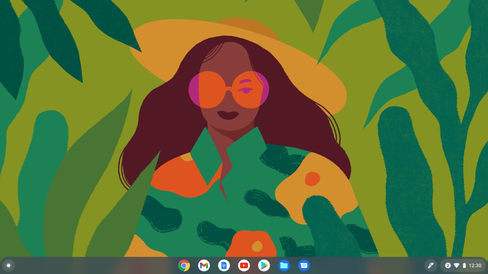Show the 2 pending notifications badge

coord(448,265)
